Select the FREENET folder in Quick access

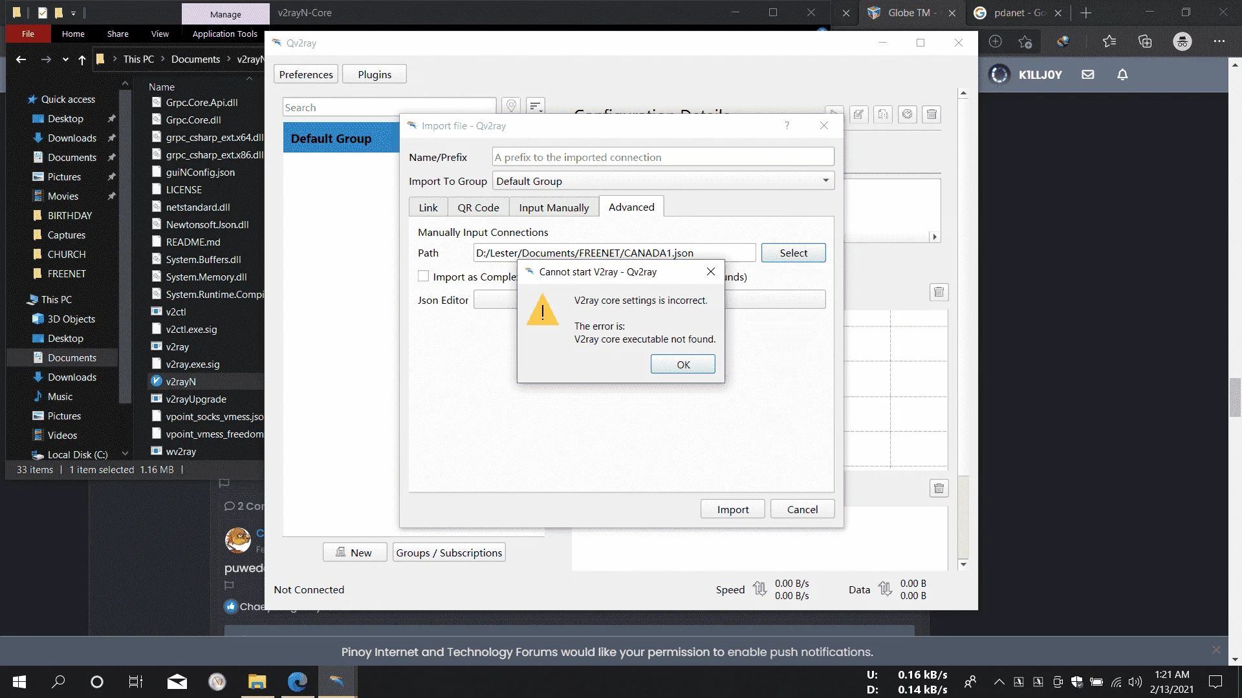(66, 273)
